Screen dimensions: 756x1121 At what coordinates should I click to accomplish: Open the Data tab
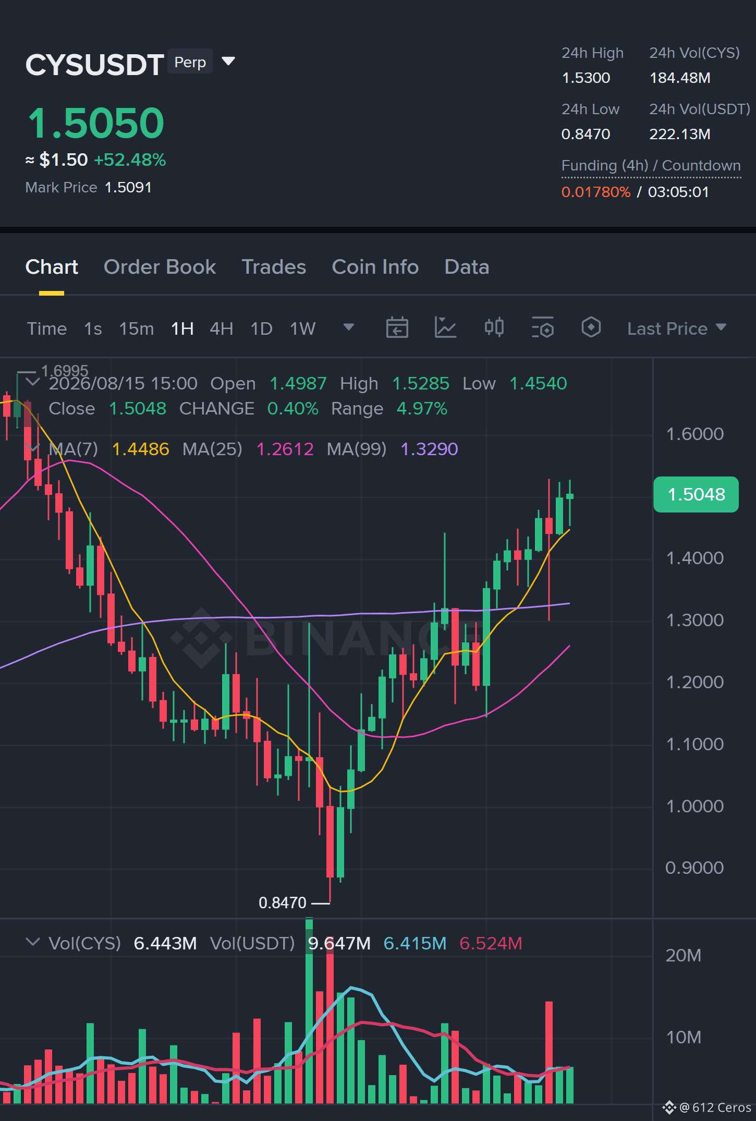[x=467, y=267]
